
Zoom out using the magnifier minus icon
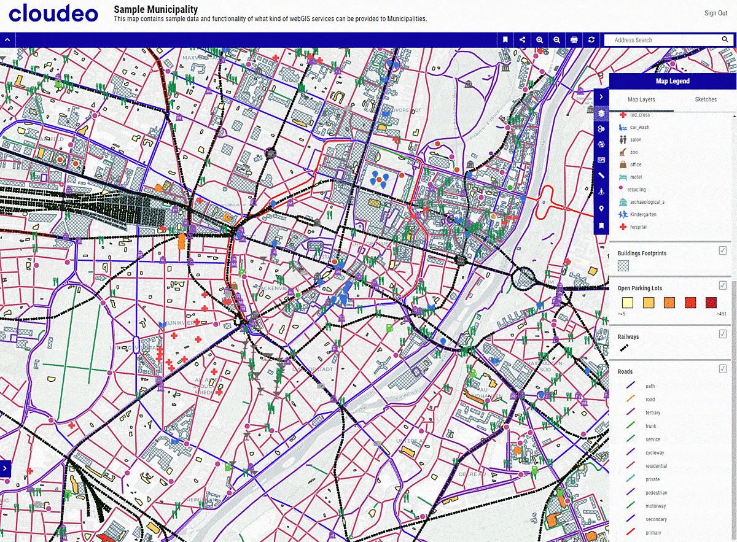point(557,40)
